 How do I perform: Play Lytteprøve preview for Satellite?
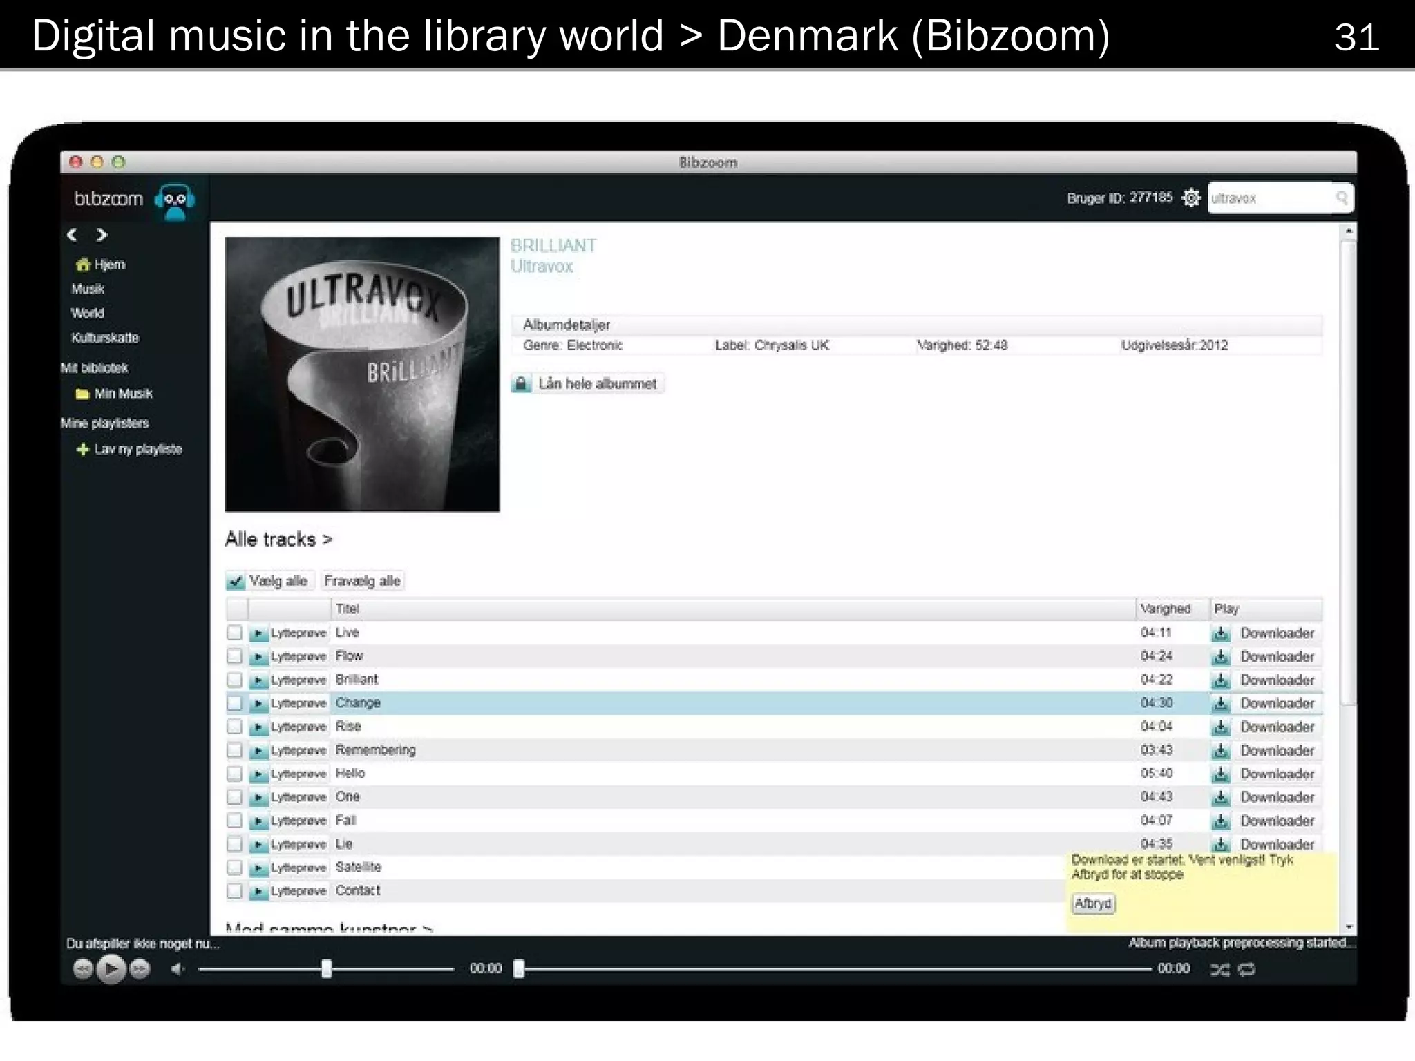[x=258, y=868]
